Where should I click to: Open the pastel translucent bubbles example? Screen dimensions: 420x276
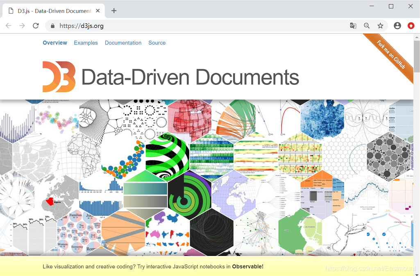click(57, 119)
